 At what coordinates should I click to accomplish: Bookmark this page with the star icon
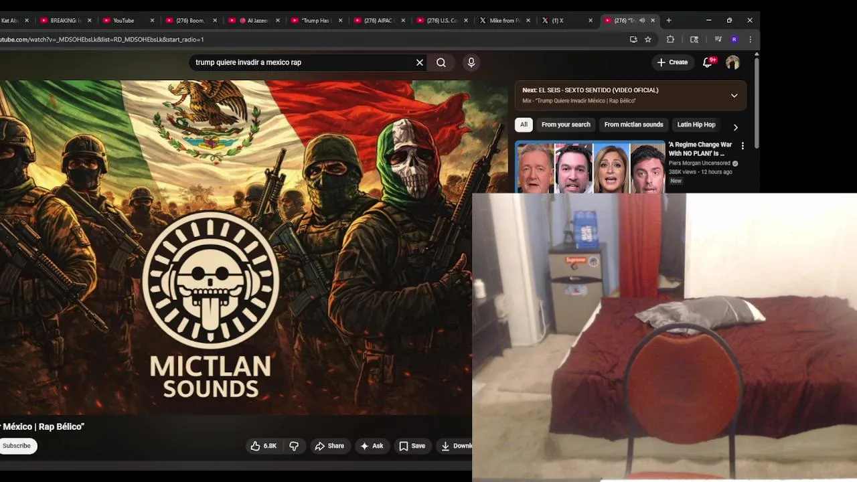(x=648, y=39)
